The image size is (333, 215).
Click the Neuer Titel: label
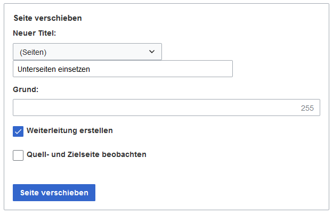point(35,33)
